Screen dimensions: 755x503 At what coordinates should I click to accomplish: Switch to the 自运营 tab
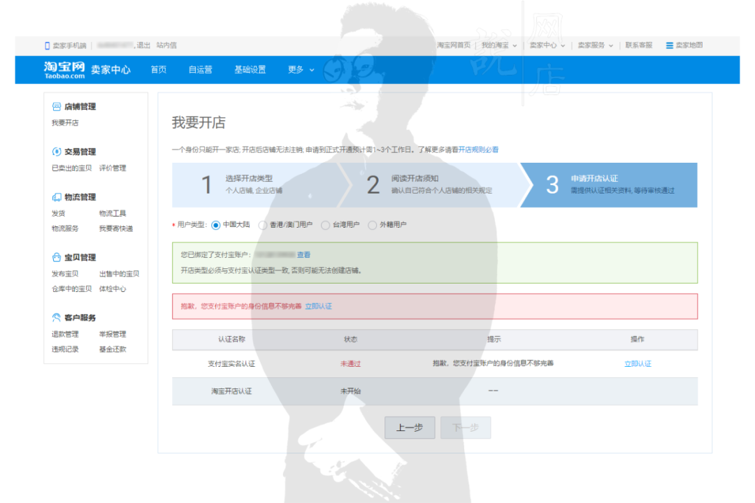pos(199,69)
